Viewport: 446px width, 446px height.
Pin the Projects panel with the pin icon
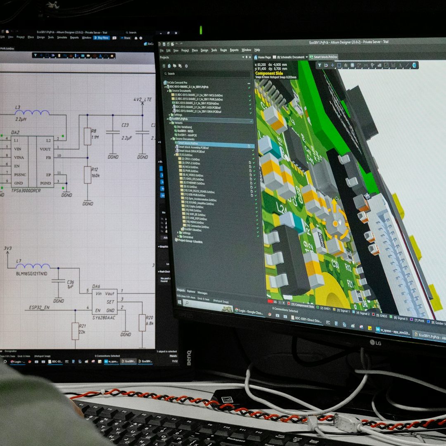click(247, 57)
